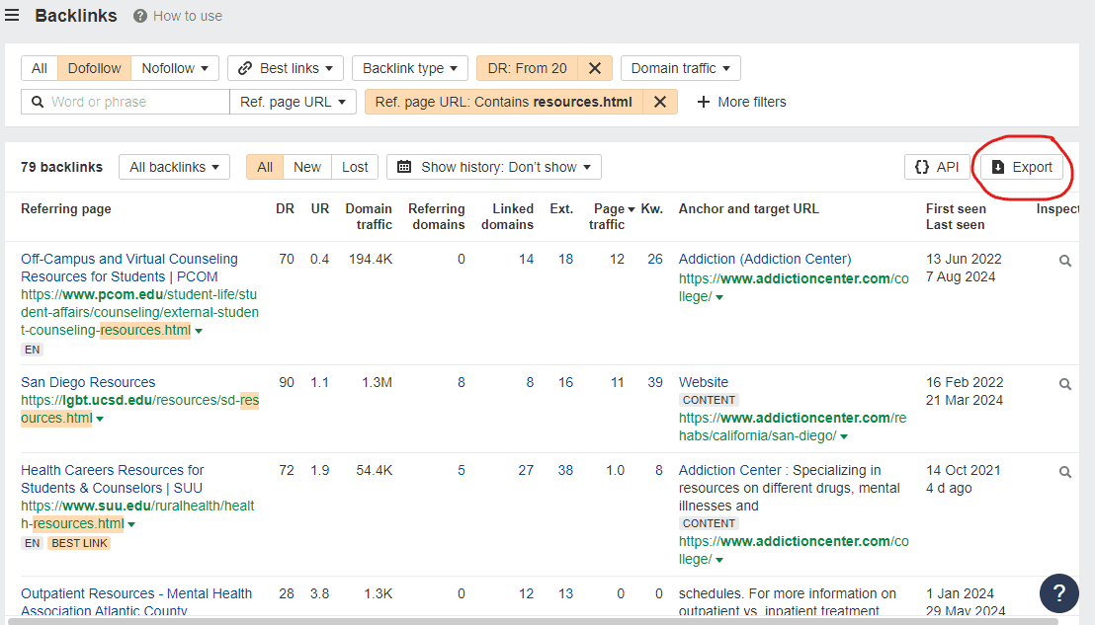Click the referring domains value 8 for UCSD
1095x625 pixels.
461,382
